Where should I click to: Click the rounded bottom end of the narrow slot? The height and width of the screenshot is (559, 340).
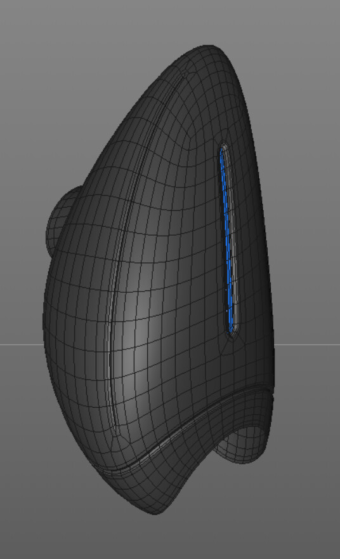(x=232, y=333)
